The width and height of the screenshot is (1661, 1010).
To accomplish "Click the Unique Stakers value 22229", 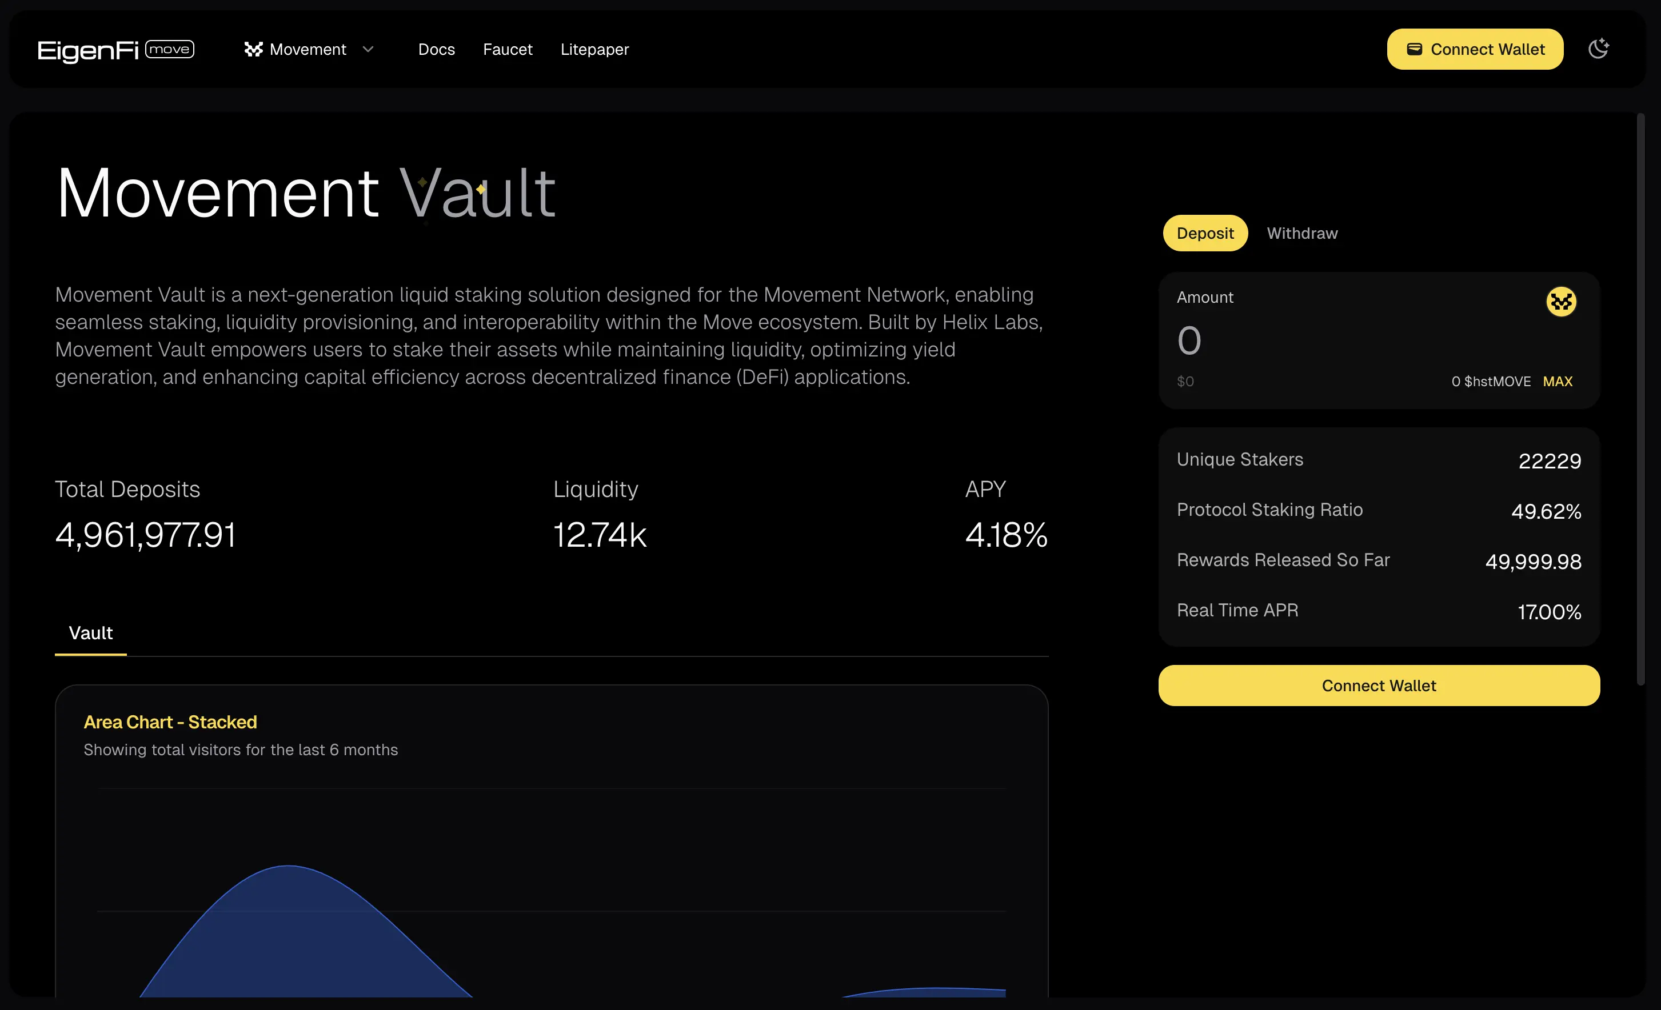I will pyautogui.click(x=1549, y=461).
